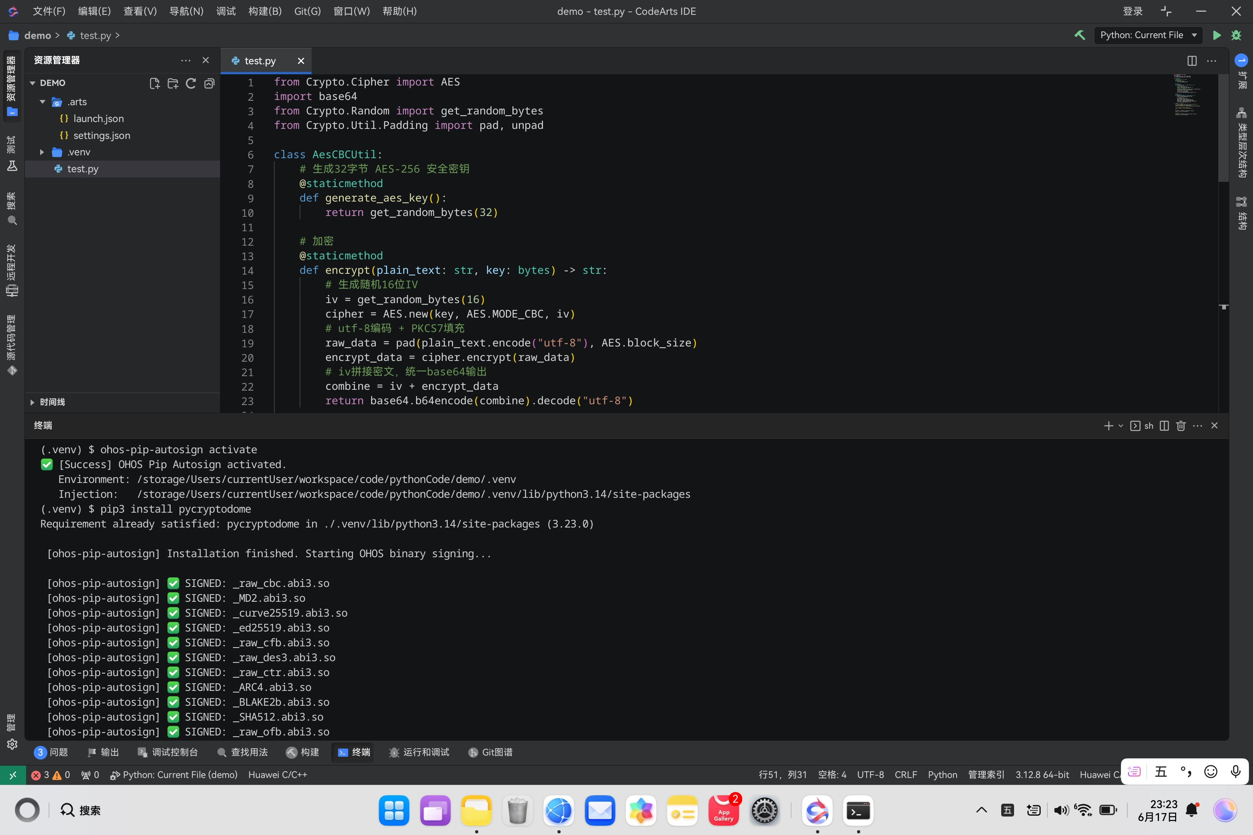Switch to the Git Graph tab
Image resolution: width=1253 pixels, height=835 pixels.
tap(490, 752)
